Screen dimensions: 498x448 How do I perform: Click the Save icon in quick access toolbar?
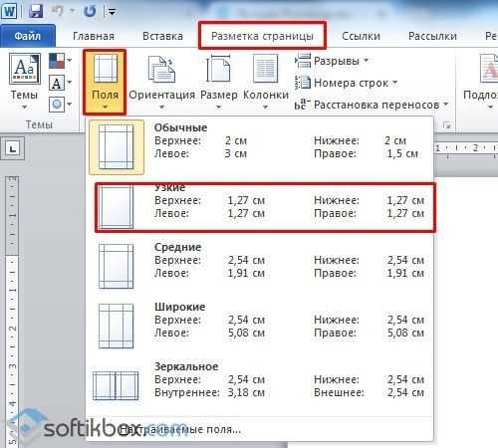[x=36, y=11]
